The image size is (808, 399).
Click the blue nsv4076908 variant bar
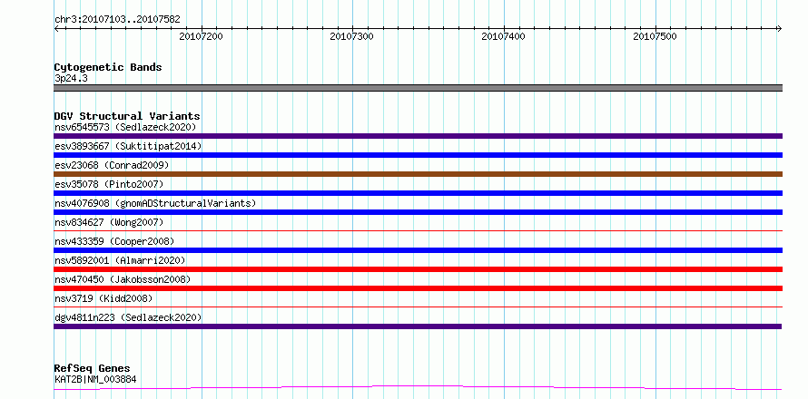click(x=418, y=212)
